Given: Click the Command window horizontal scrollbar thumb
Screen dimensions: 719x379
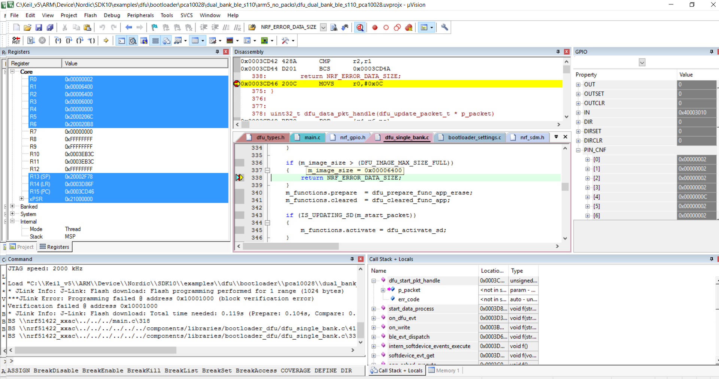Looking at the screenshot, I should coord(95,350).
